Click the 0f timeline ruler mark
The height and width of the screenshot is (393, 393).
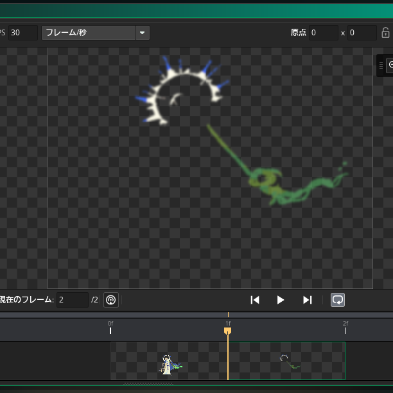click(110, 329)
